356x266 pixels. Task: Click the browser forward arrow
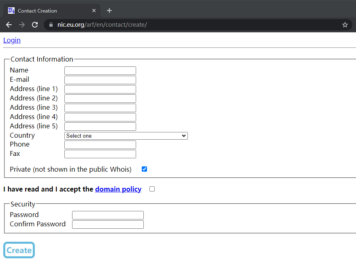22,25
